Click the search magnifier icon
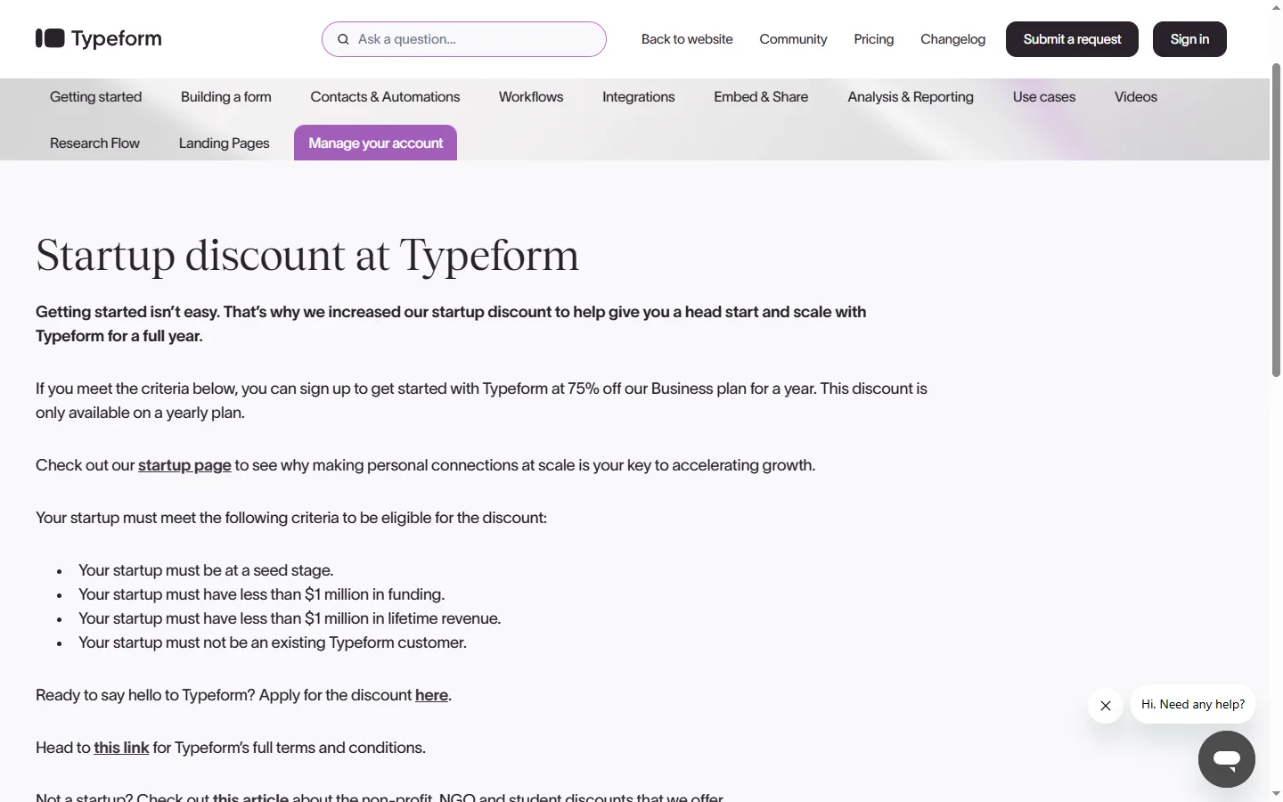Screen dimensions: 1283x802 (x=343, y=39)
